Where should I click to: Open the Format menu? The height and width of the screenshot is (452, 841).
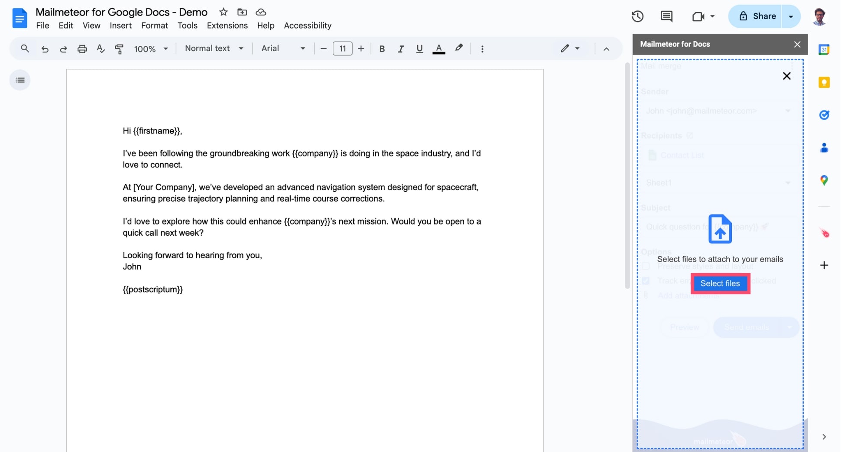coord(154,26)
